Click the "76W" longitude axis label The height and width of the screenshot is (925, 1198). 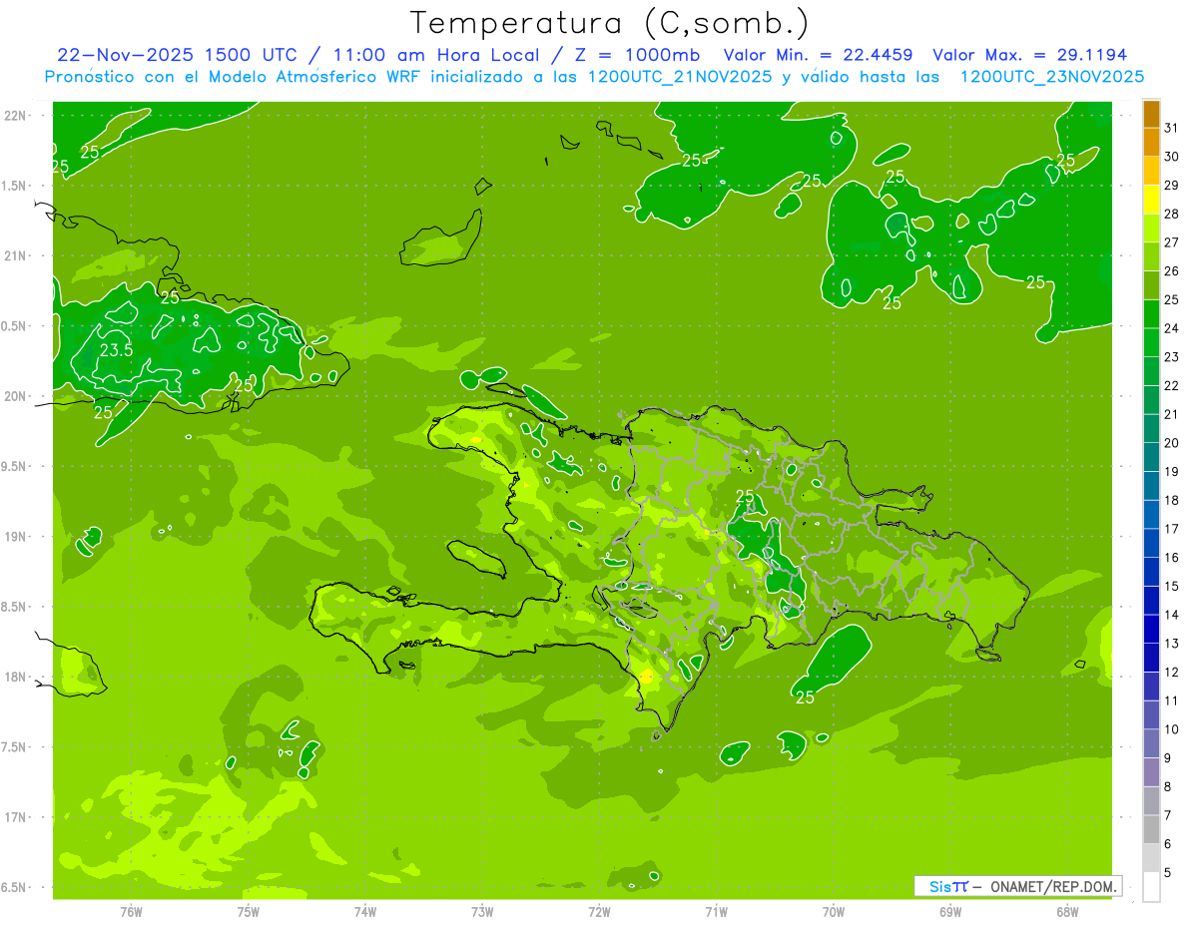[x=131, y=912]
